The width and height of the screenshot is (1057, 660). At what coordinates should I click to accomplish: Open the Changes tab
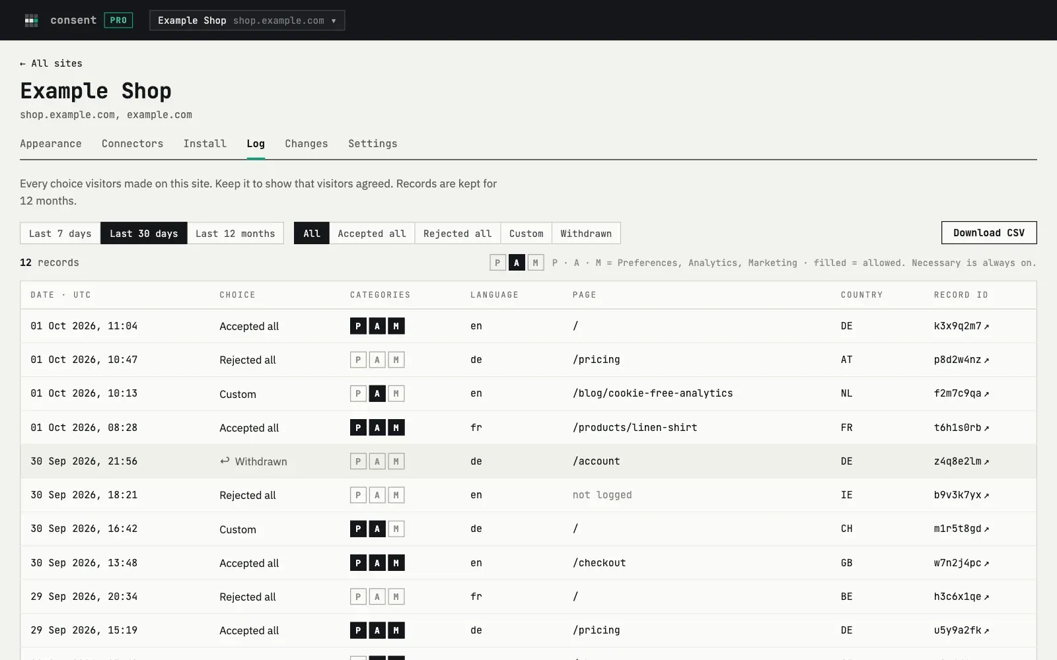[307, 144]
